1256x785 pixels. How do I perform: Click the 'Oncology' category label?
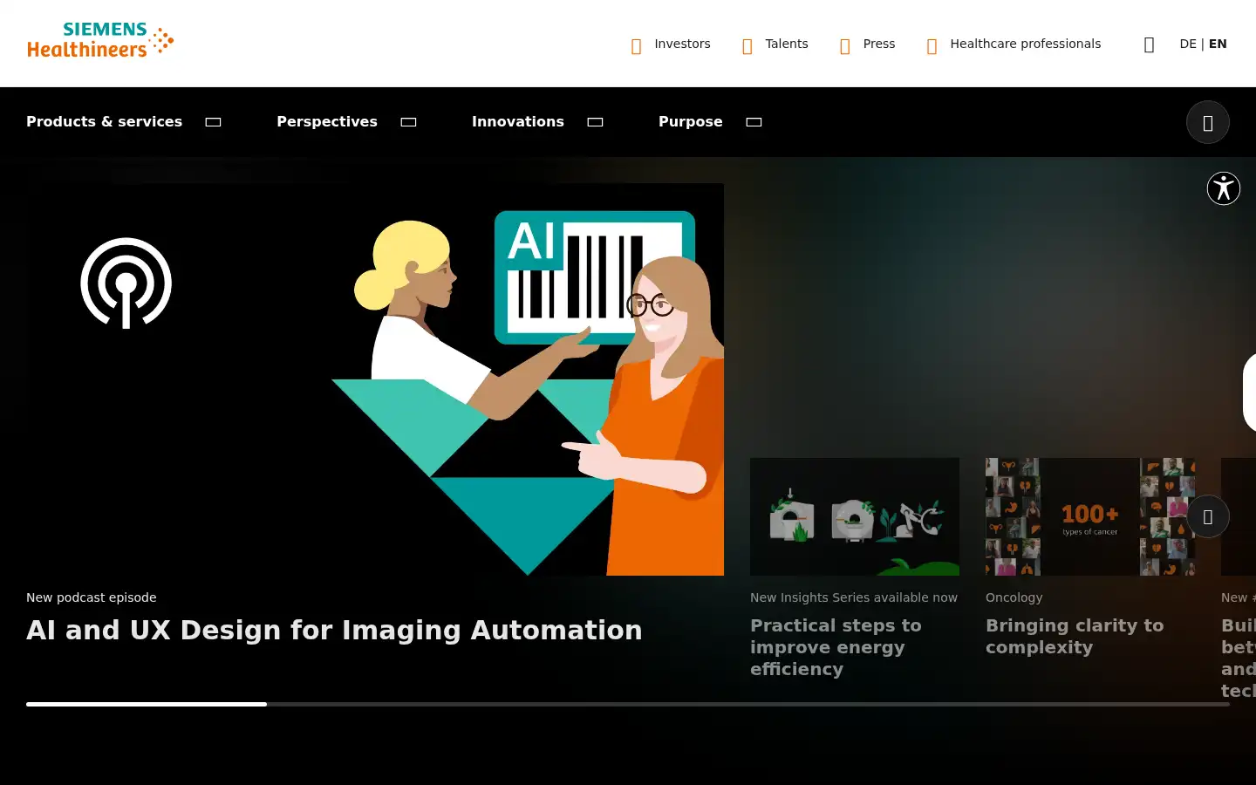[x=1014, y=597]
